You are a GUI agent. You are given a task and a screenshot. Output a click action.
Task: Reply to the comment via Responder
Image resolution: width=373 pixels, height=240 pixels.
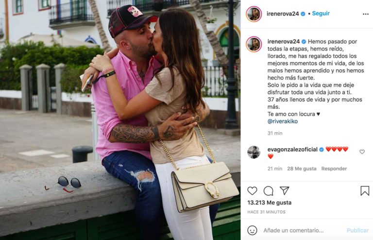pyautogui.click(x=334, y=169)
